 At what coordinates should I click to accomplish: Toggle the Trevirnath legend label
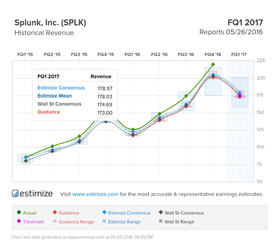pyautogui.click(x=33, y=222)
